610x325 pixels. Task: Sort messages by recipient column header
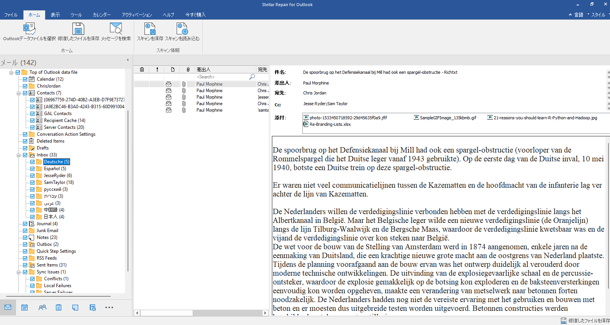pos(262,70)
